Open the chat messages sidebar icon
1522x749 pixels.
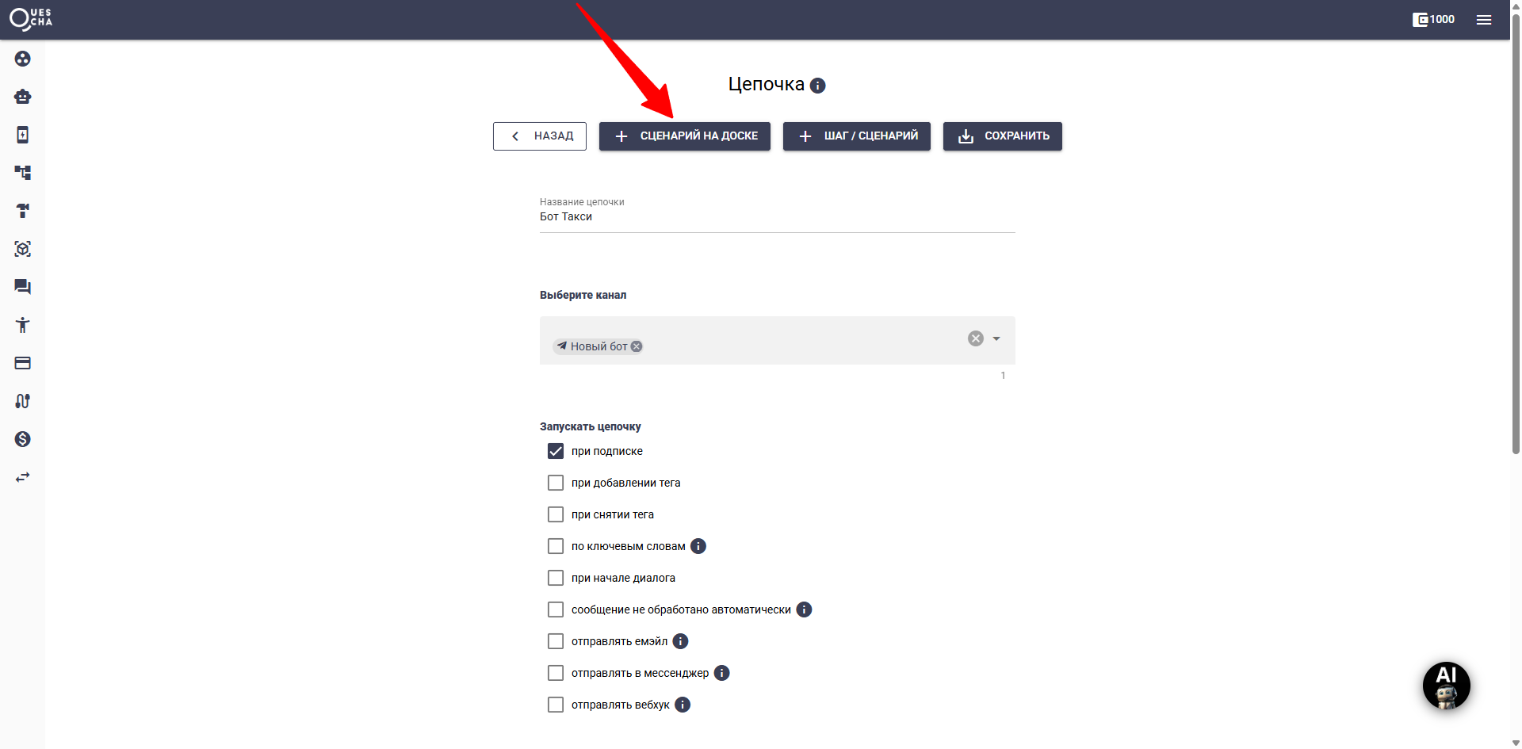point(22,287)
